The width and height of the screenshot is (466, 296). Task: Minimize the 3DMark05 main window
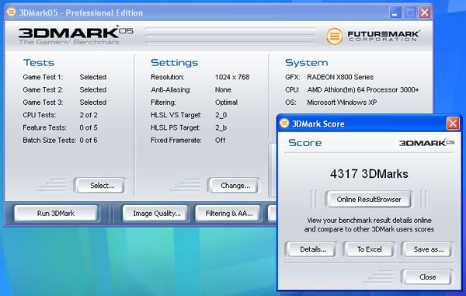tap(395, 12)
